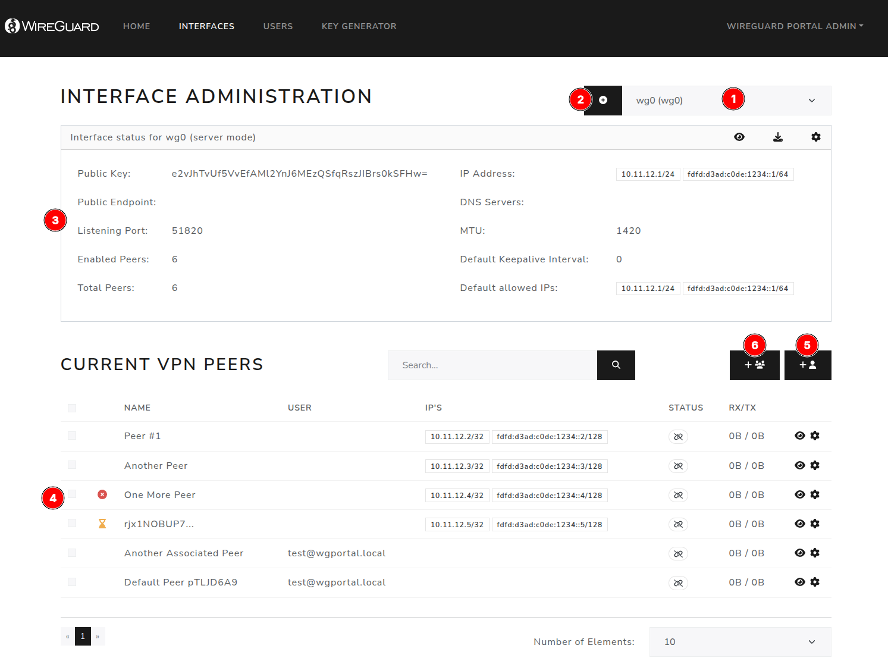This screenshot has height=664, width=888.
Task: Click the error icon next to One More Peer
Action: pos(102,494)
